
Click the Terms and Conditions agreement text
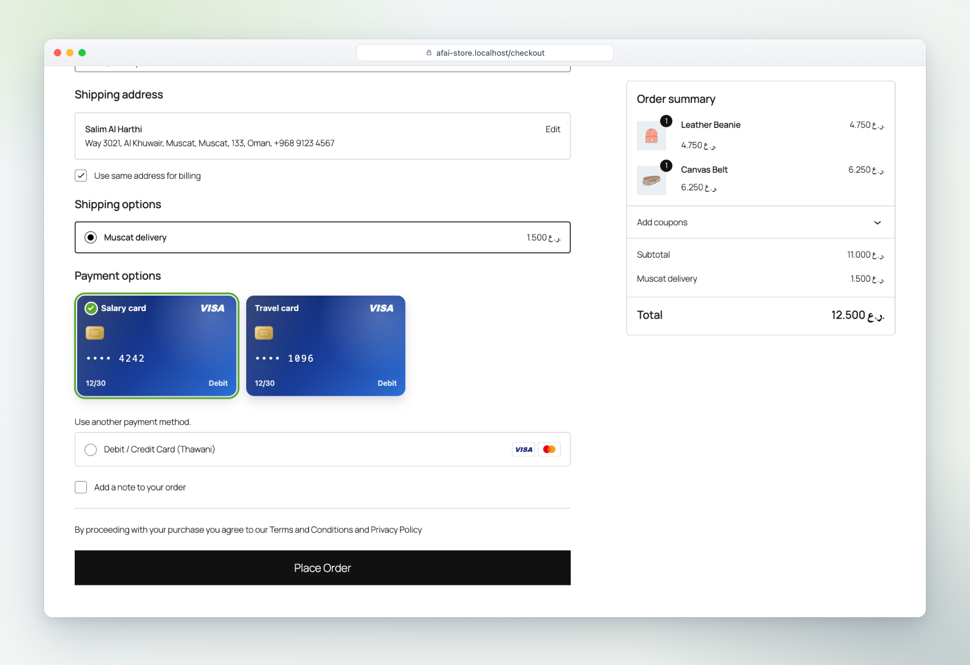coord(248,530)
